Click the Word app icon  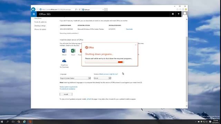click(64, 51)
